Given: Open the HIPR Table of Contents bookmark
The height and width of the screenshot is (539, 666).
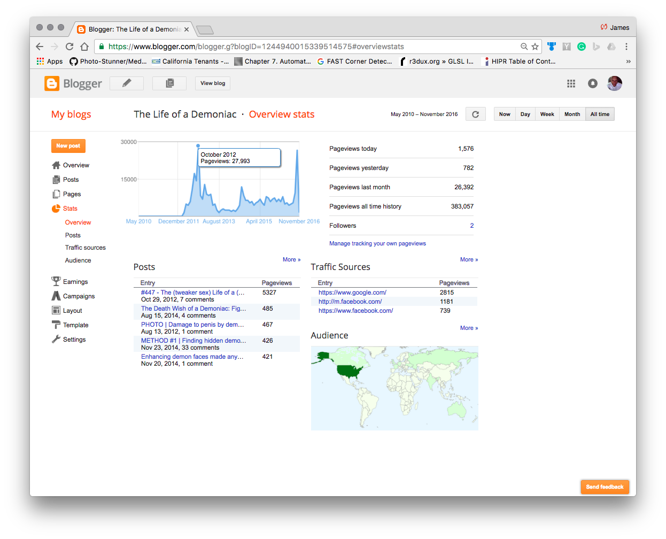Looking at the screenshot, I should pos(519,61).
